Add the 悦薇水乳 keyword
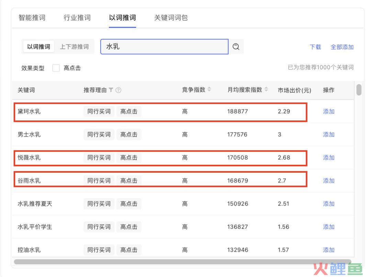The image size is (371, 277). (x=329, y=158)
